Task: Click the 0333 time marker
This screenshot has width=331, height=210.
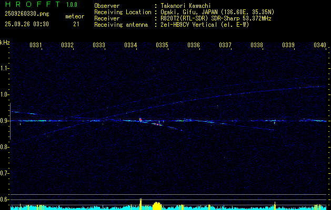Action: click(x=99, y=45)
